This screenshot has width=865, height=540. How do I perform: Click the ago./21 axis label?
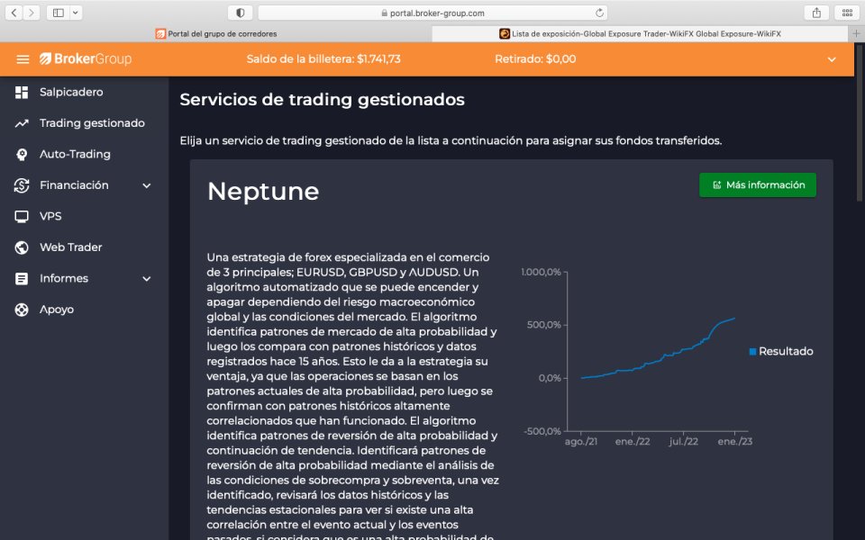point(581,441)
